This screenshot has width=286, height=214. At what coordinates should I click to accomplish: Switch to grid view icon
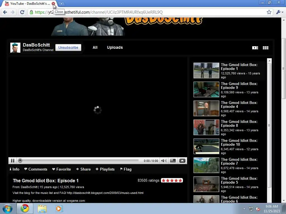point(265,48)
